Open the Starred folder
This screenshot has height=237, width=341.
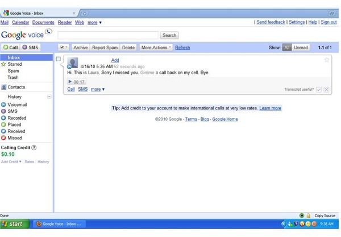click(15, 64)
